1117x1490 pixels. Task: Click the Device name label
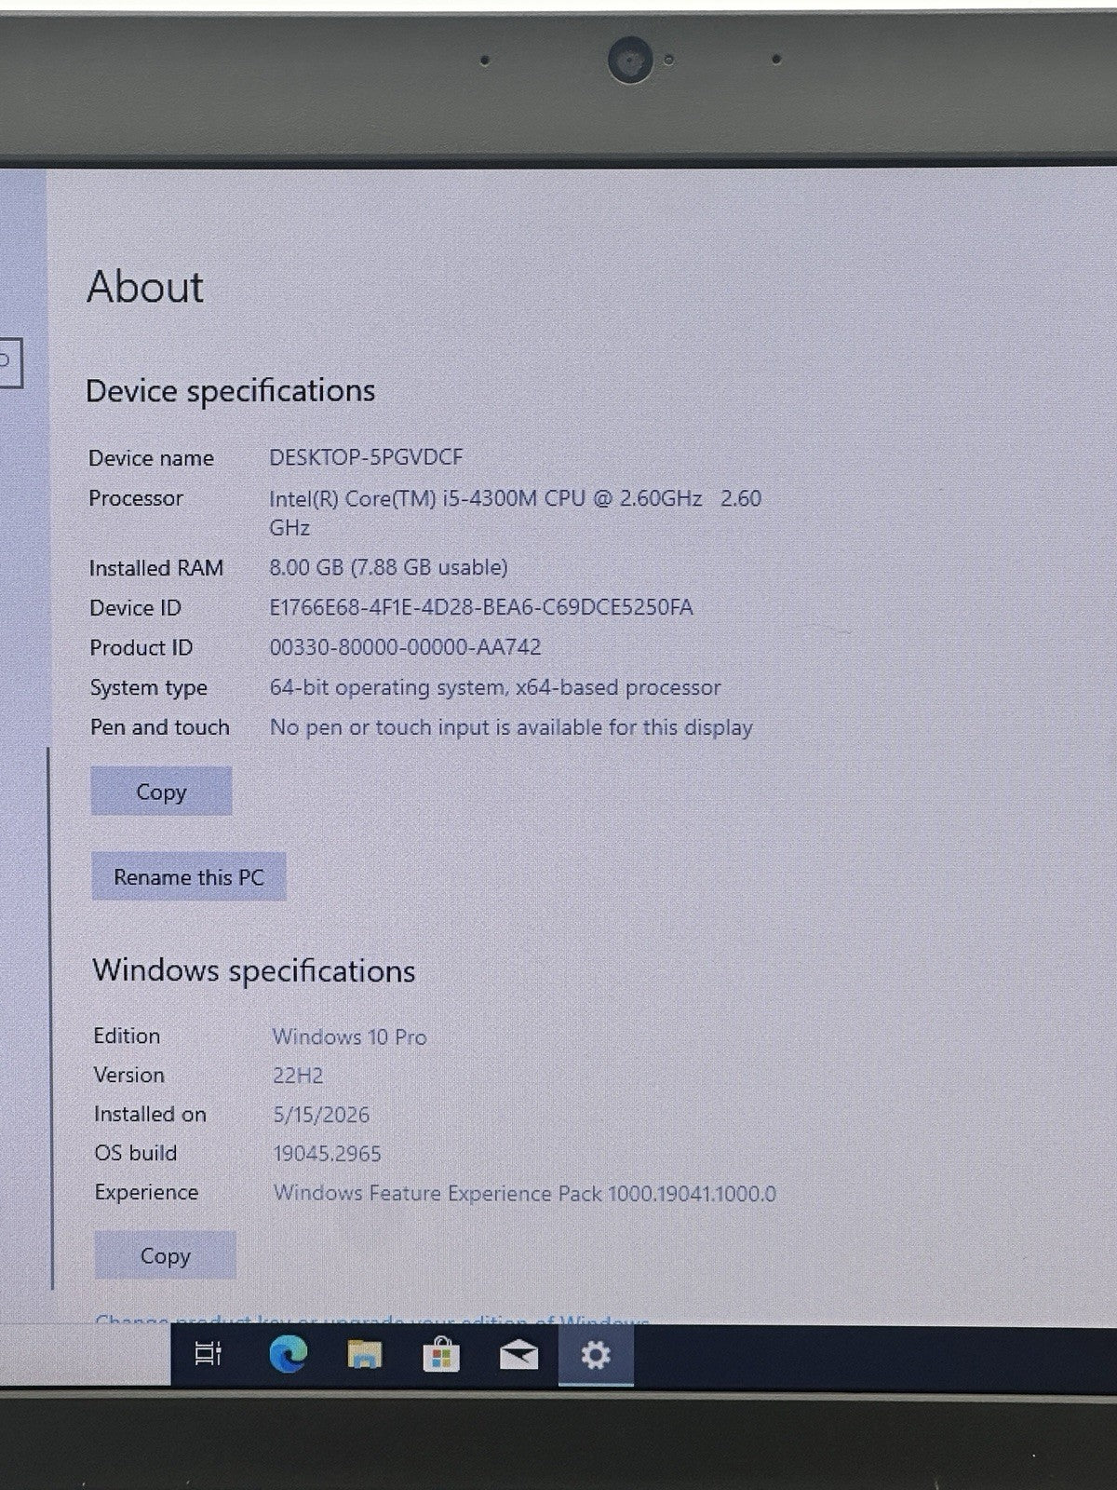152,458
